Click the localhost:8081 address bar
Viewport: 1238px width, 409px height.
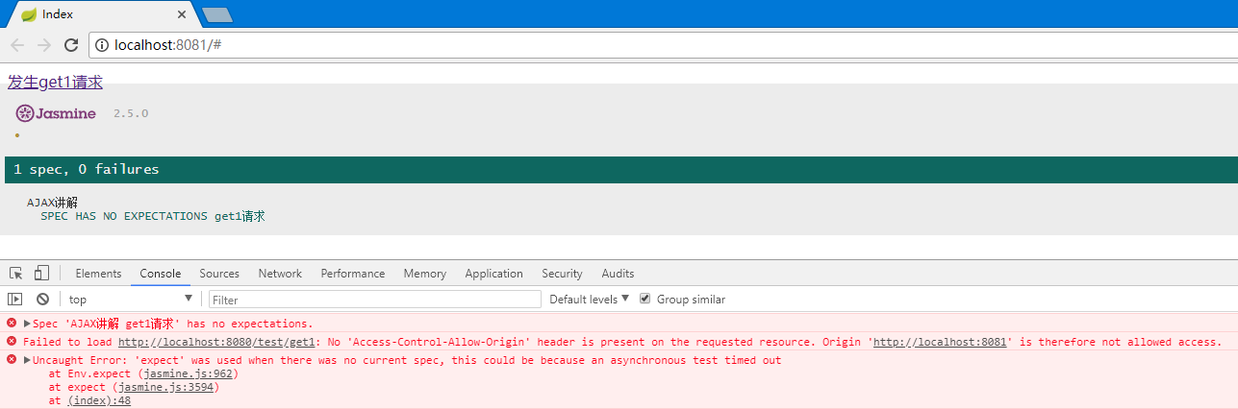[x=664, y=45]
